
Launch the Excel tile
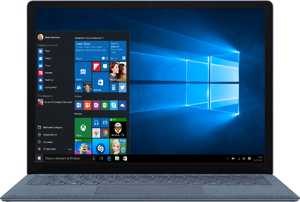tap(105, 105)
